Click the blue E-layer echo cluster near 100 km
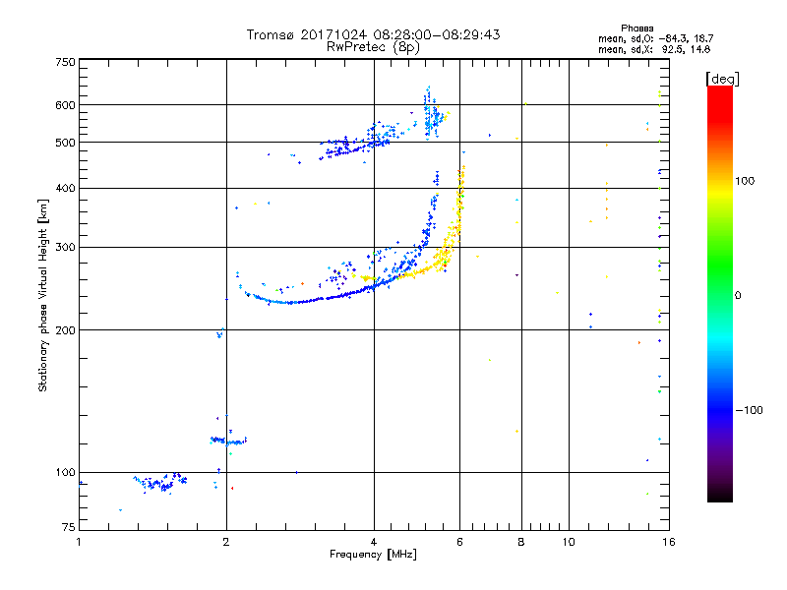The image size is (787, 590). 160,483
